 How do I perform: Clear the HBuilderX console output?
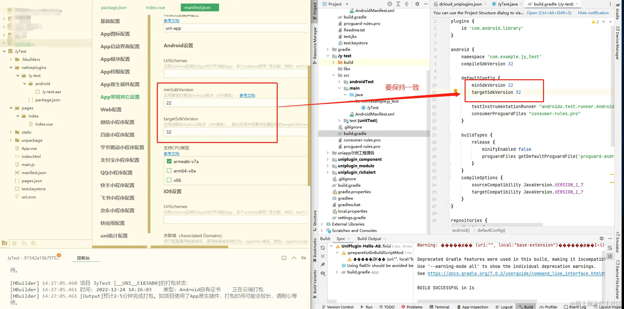point(304,258)
